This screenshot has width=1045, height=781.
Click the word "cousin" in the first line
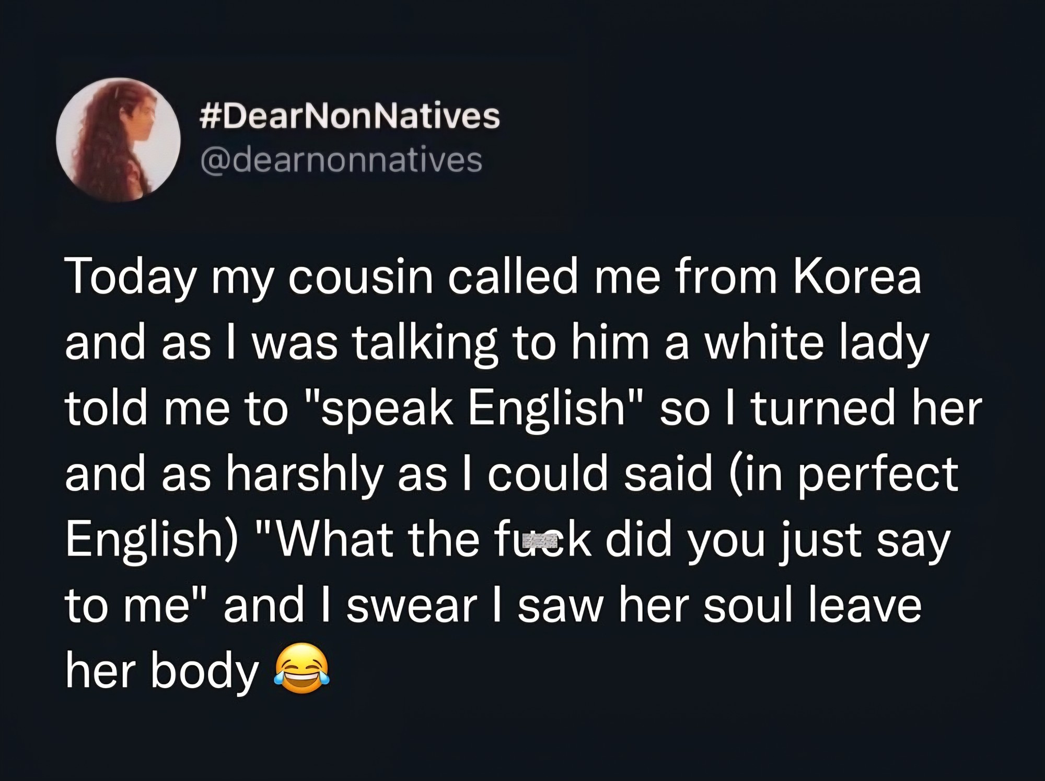[361, 277]
